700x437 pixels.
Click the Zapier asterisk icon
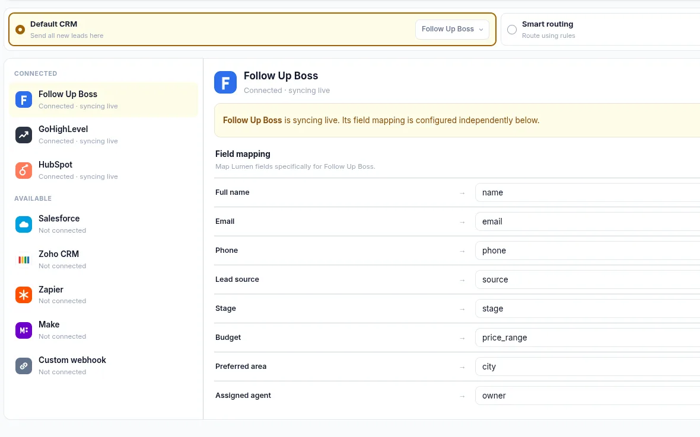click(x=24, y=295)
